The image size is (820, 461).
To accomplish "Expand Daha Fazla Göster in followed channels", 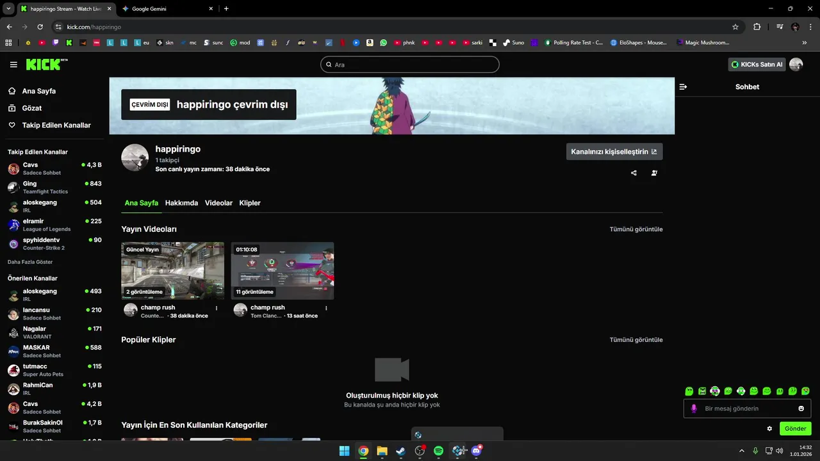I will coord(30,262).
